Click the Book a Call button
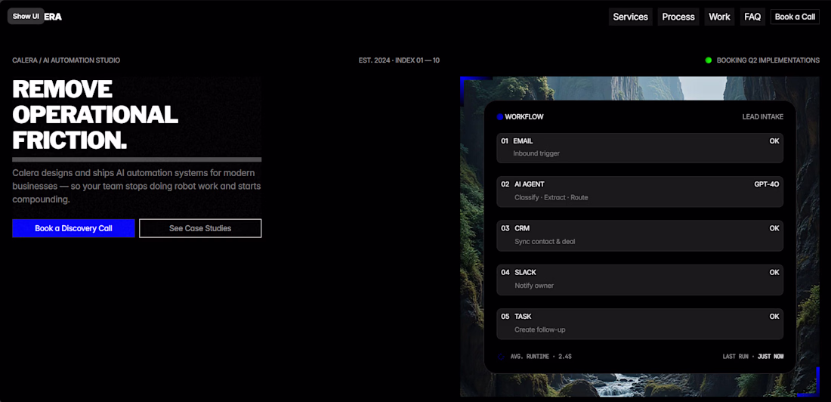 (x=795, y=17)
